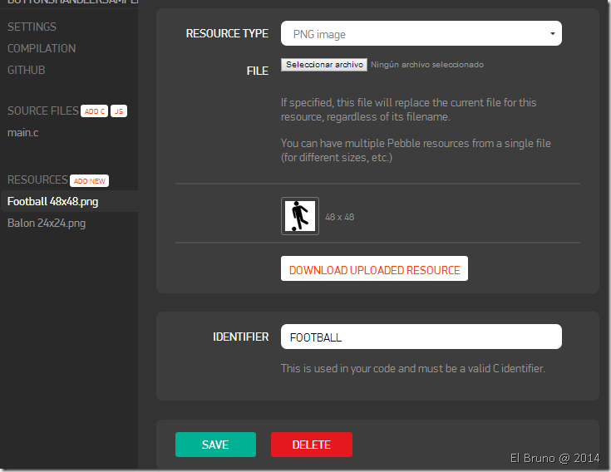Save the resource changes
The image size is (611, 472).
[x=215, y=445]
